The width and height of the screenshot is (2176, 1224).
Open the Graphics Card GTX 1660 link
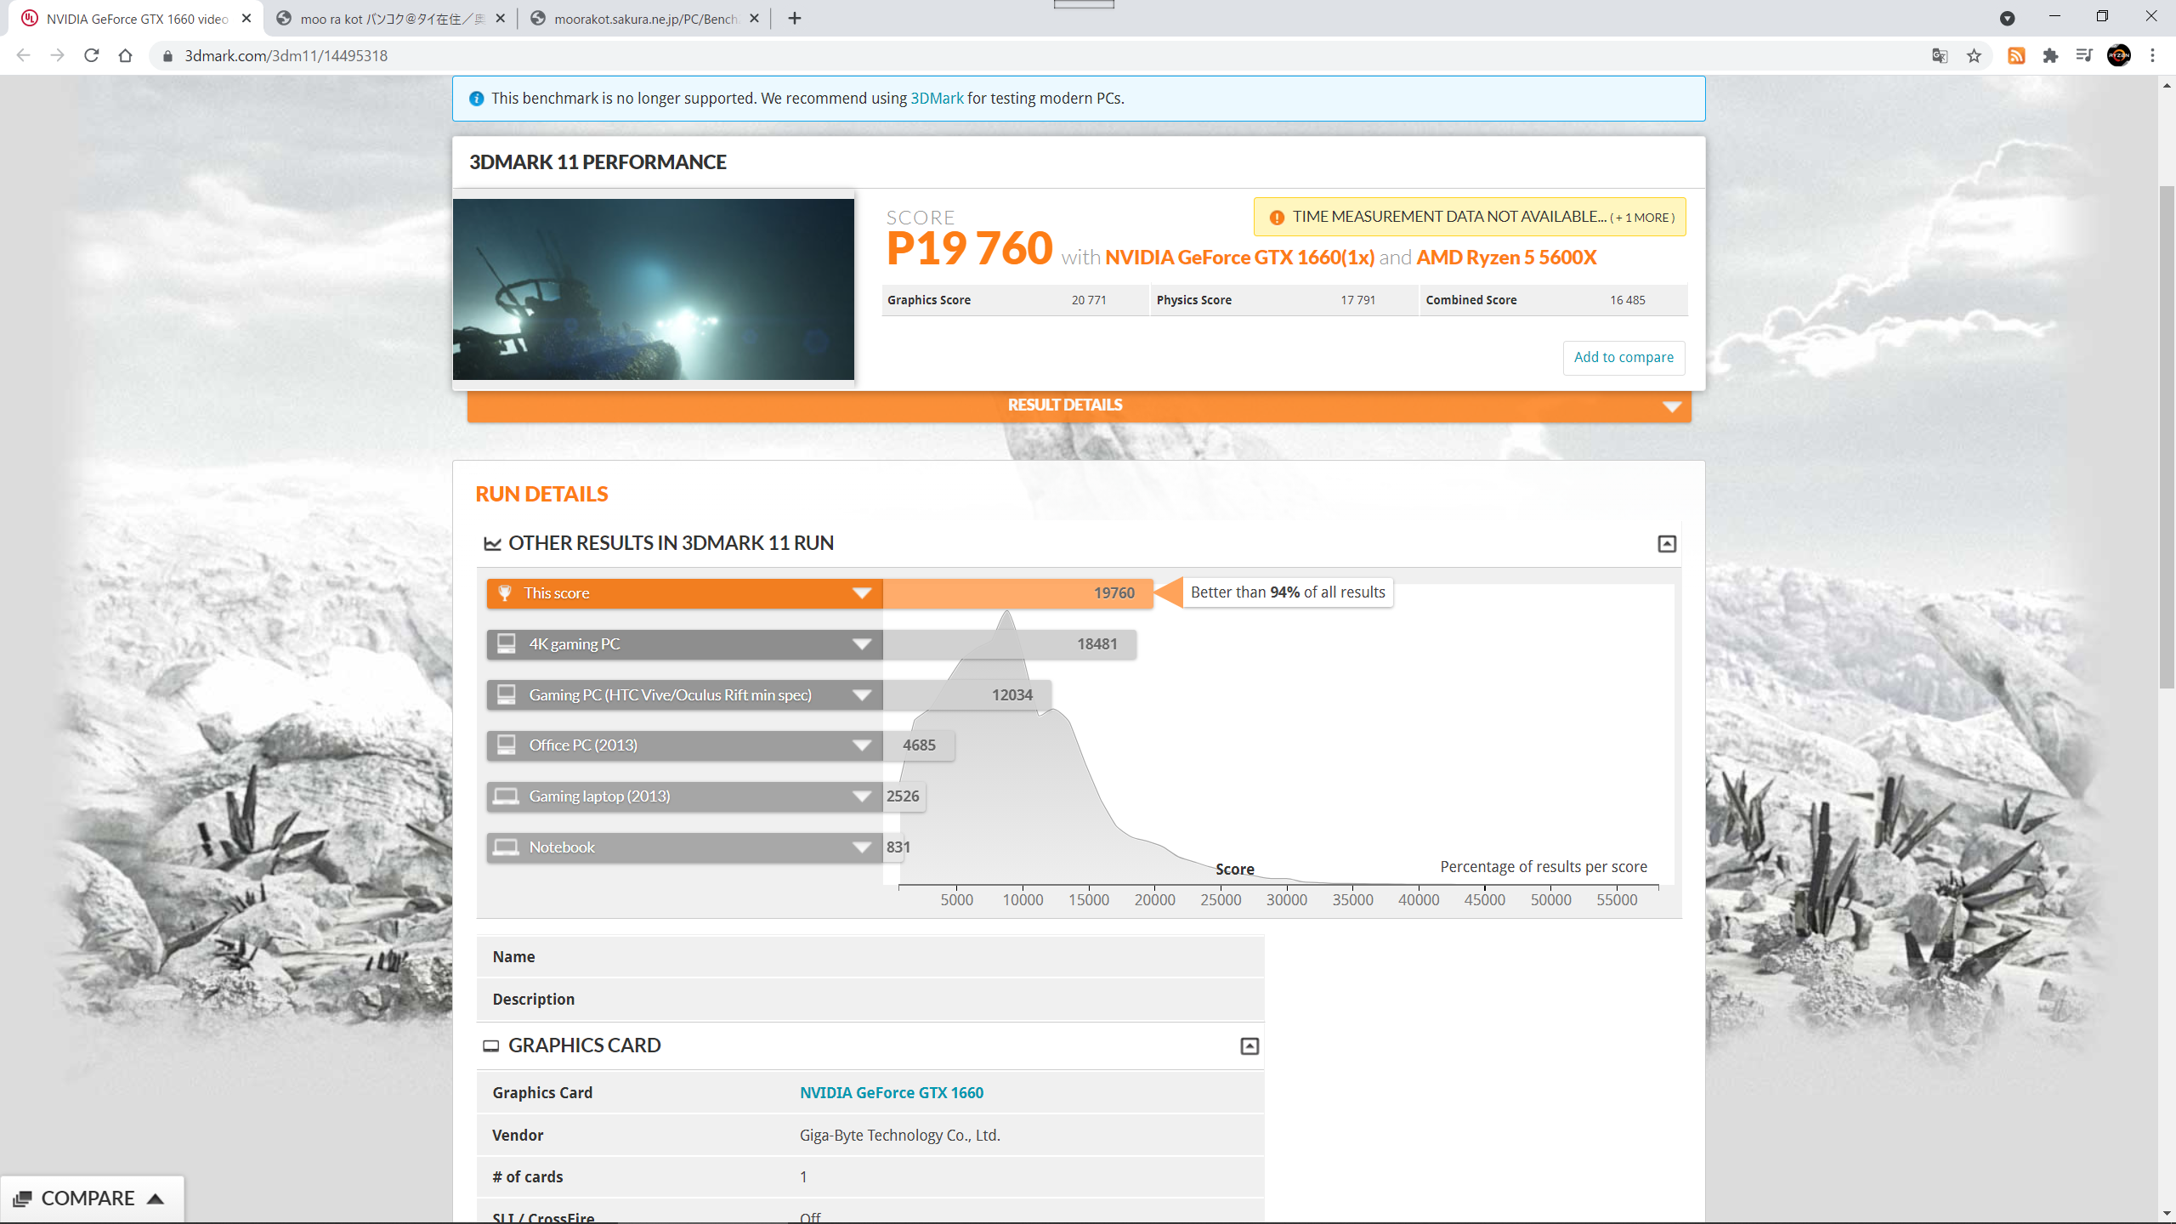pos(892,1092)
